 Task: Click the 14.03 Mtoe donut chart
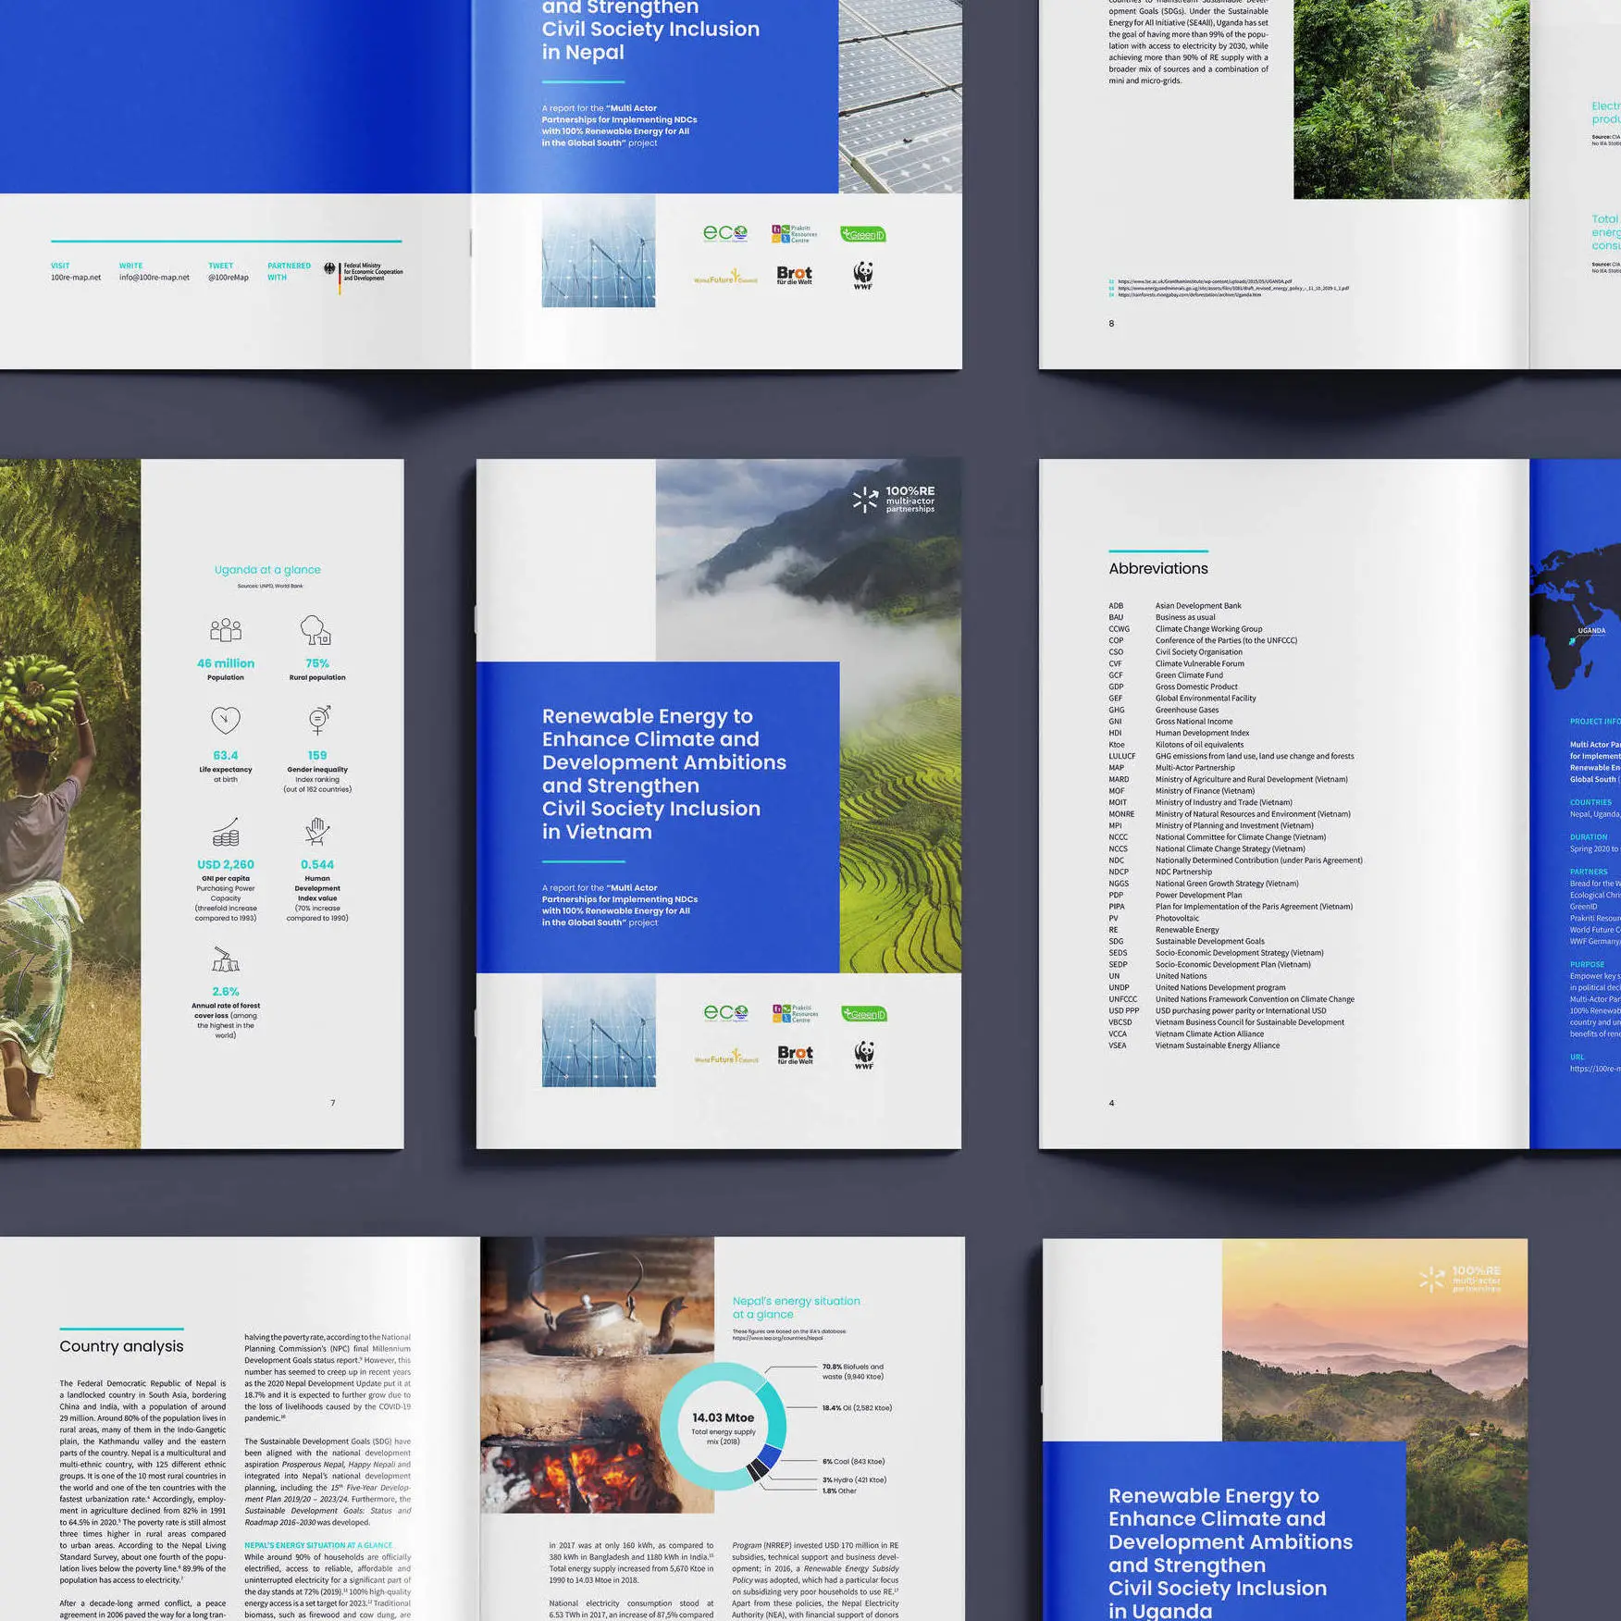click(x=724, y=1426)
